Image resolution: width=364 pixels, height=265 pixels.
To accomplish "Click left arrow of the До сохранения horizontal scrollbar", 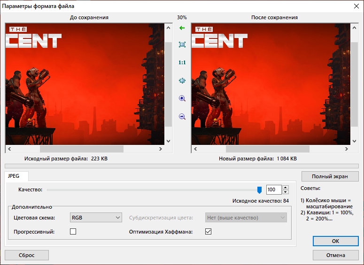I will [9, 149].
